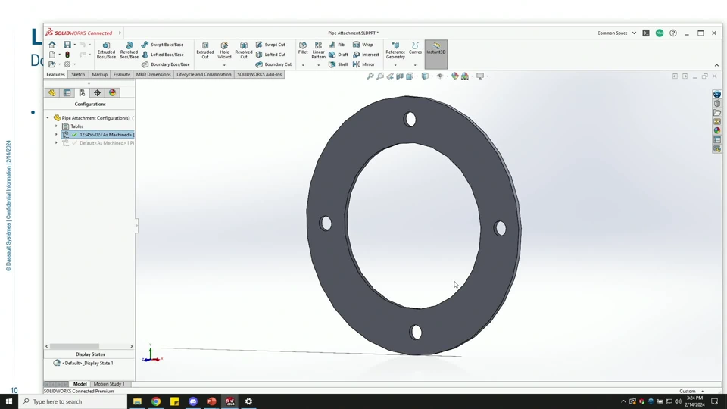Select Swept Cut
727x409 pixels.
coord(270,45)
